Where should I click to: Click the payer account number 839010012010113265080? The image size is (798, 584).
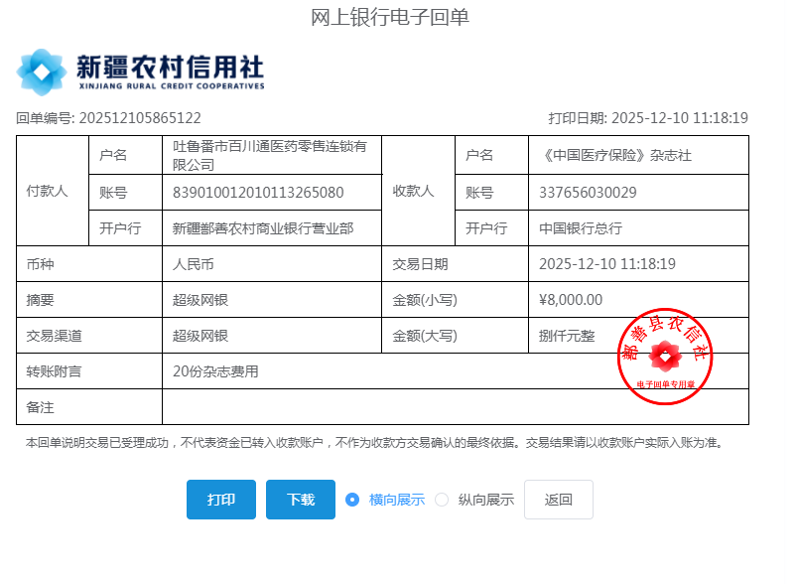(258, 193)
